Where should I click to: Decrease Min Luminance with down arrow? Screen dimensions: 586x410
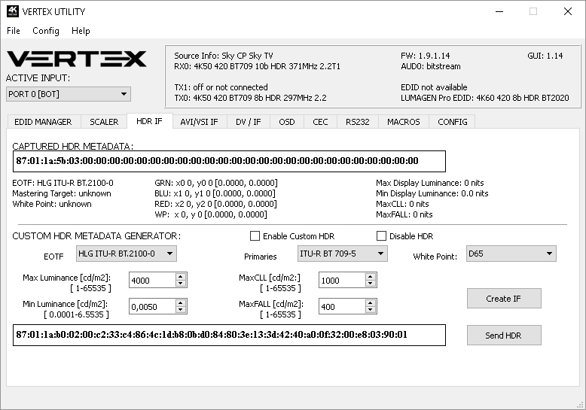tap(181, 310)
